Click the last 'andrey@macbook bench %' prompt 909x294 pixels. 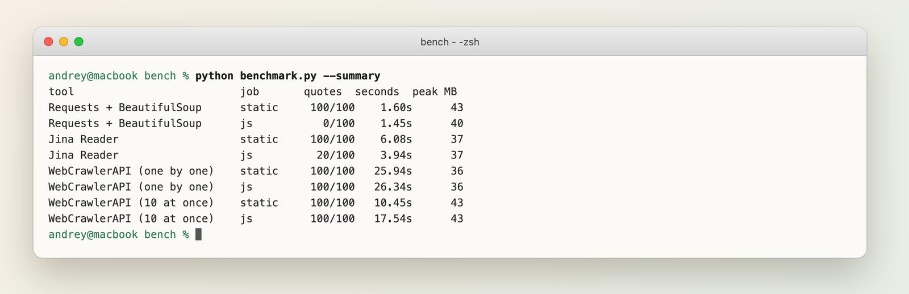click(x=119, y=235)
